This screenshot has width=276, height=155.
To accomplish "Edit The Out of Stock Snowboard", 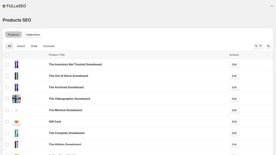I will [234, 76].
